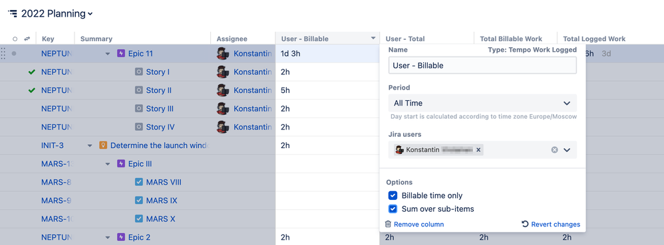Screen dimensions: 664x245
Task: Select the 1d 3h billable cell of Epic 11
Action: click(327, 54)
